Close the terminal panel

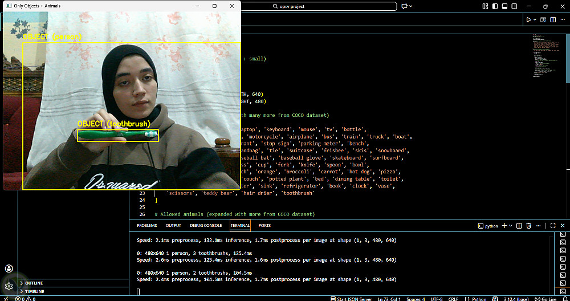point(563,226)
